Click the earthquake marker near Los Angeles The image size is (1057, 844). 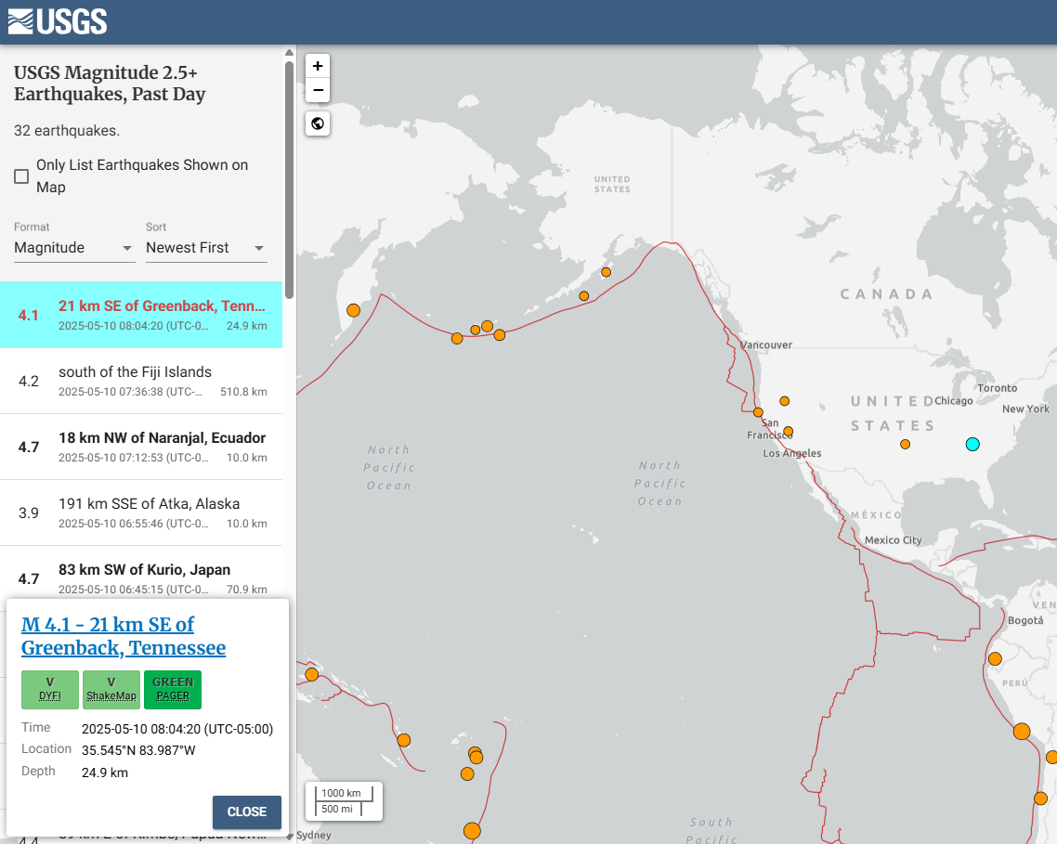click(x=788, y=432)
